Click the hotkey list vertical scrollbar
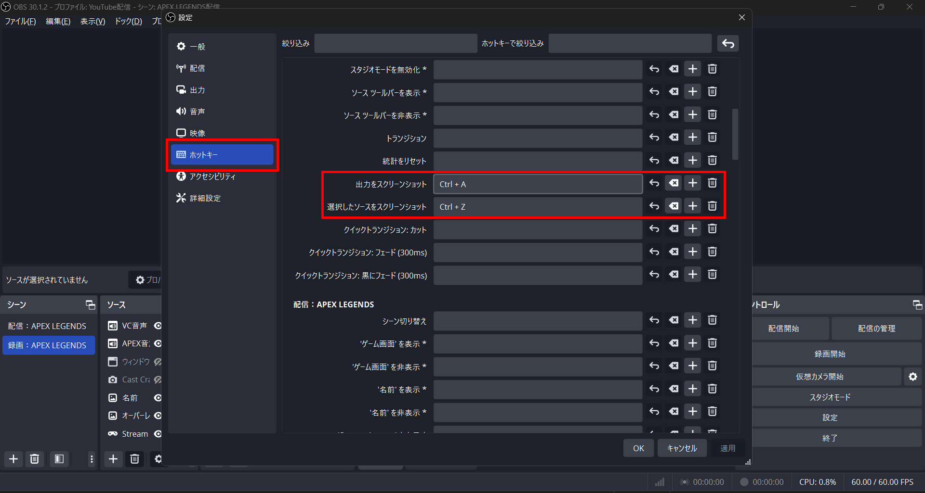925x493 pixels. 735,134
